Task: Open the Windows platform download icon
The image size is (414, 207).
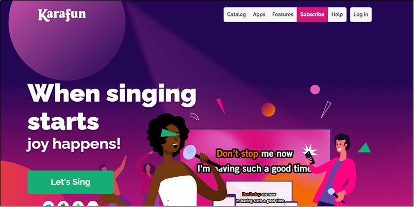Action: pos(48,203)
